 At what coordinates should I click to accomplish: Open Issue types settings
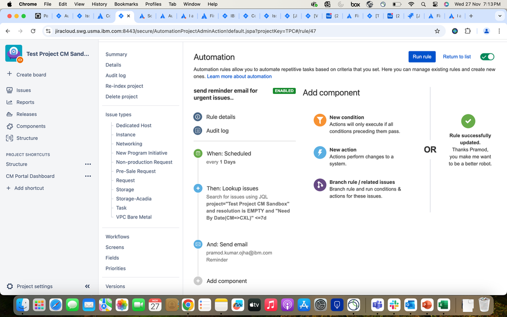[x=118, y=114]
